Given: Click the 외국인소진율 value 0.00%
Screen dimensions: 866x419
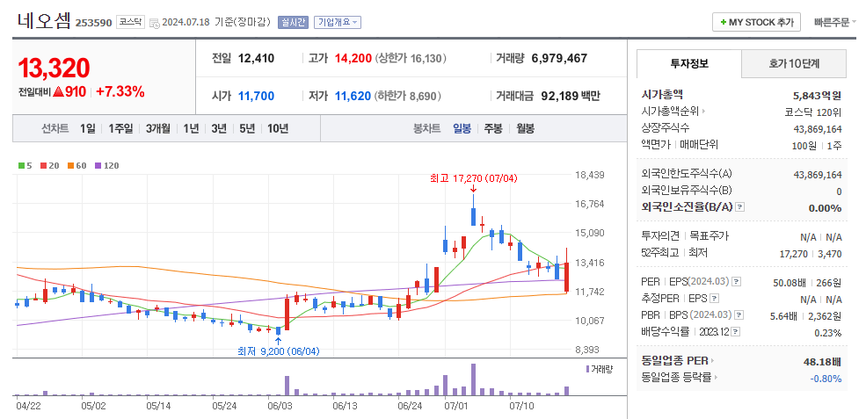Looking at the screenshot, I should 826,207.
